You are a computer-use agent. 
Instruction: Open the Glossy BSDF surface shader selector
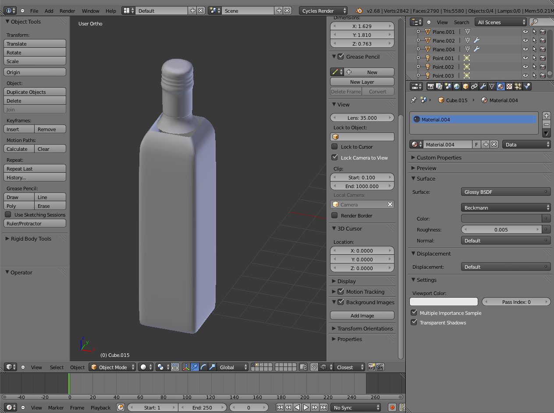click(x=506, y=192)
